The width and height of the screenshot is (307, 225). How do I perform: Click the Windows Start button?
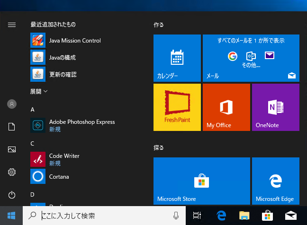click(x=11, y=216)
